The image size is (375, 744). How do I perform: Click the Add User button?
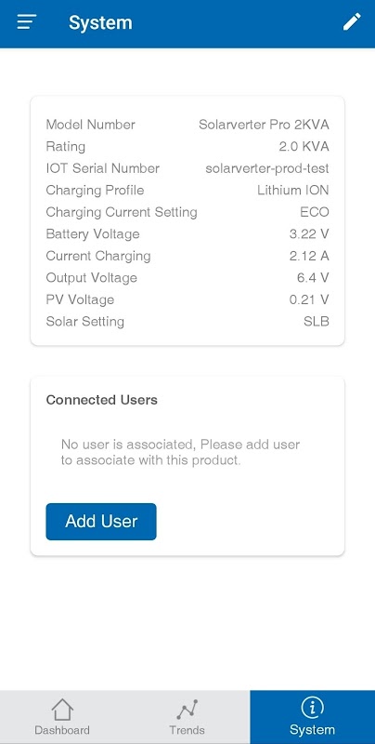101,522
